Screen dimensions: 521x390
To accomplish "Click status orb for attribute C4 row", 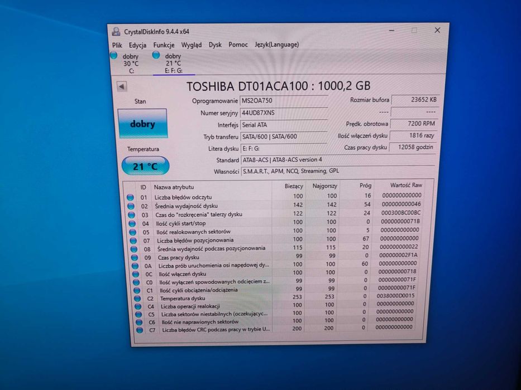I will point(138,306).
